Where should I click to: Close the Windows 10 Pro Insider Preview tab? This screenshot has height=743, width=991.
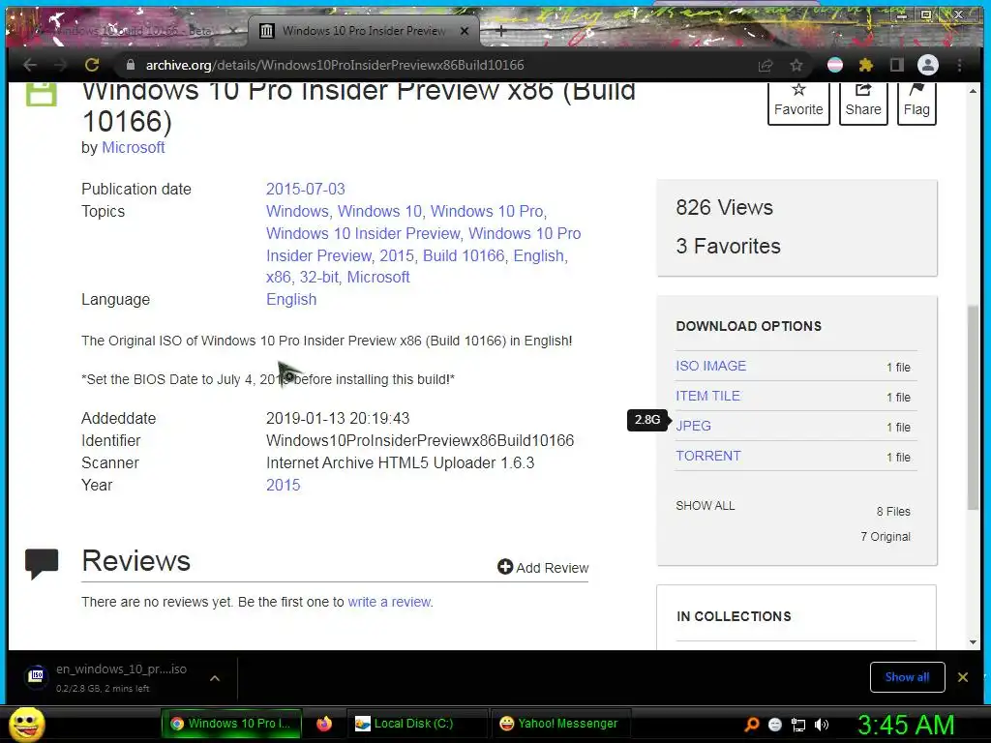click(x=465, y=30)
